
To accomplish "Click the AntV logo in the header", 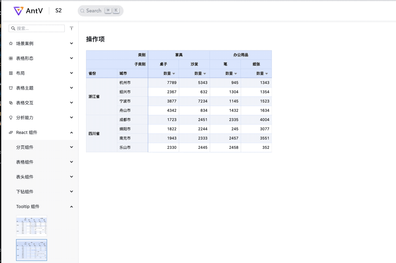I will pos(19,10).
